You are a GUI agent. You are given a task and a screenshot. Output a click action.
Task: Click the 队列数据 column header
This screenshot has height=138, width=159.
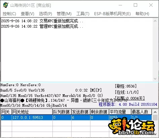pos(62,112)
